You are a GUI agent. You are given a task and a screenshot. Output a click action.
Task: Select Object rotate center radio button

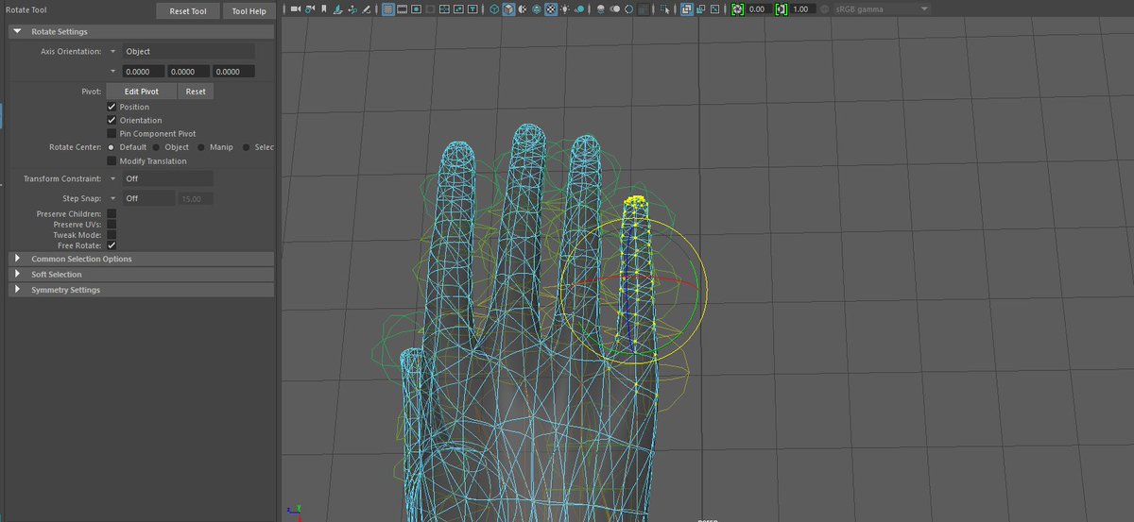click(x=156, y=147)
